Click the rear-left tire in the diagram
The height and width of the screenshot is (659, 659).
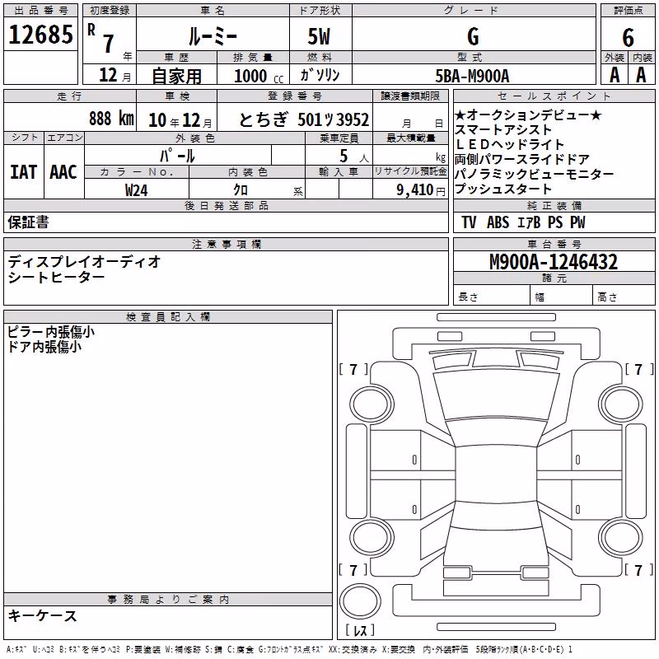(372, 538)
